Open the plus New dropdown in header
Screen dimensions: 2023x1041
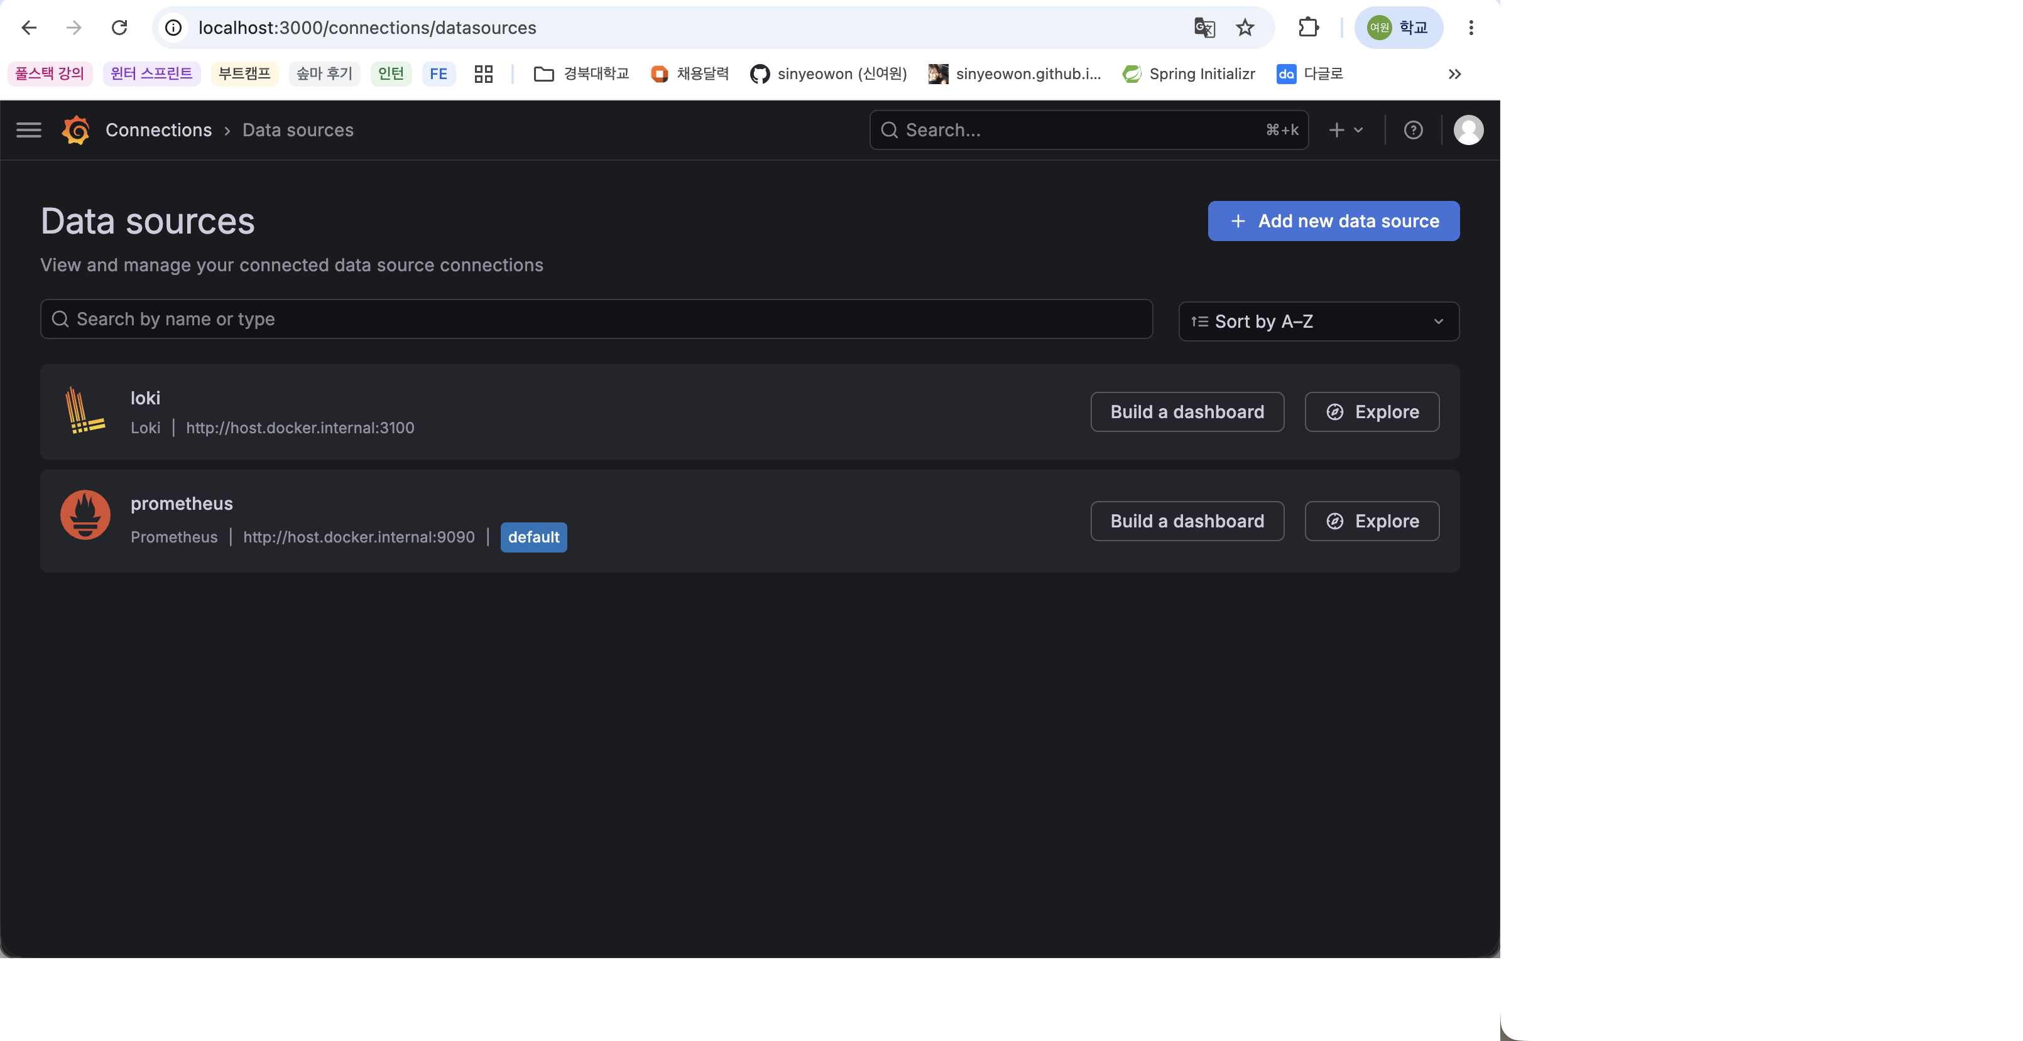(x=1346, y=131)
